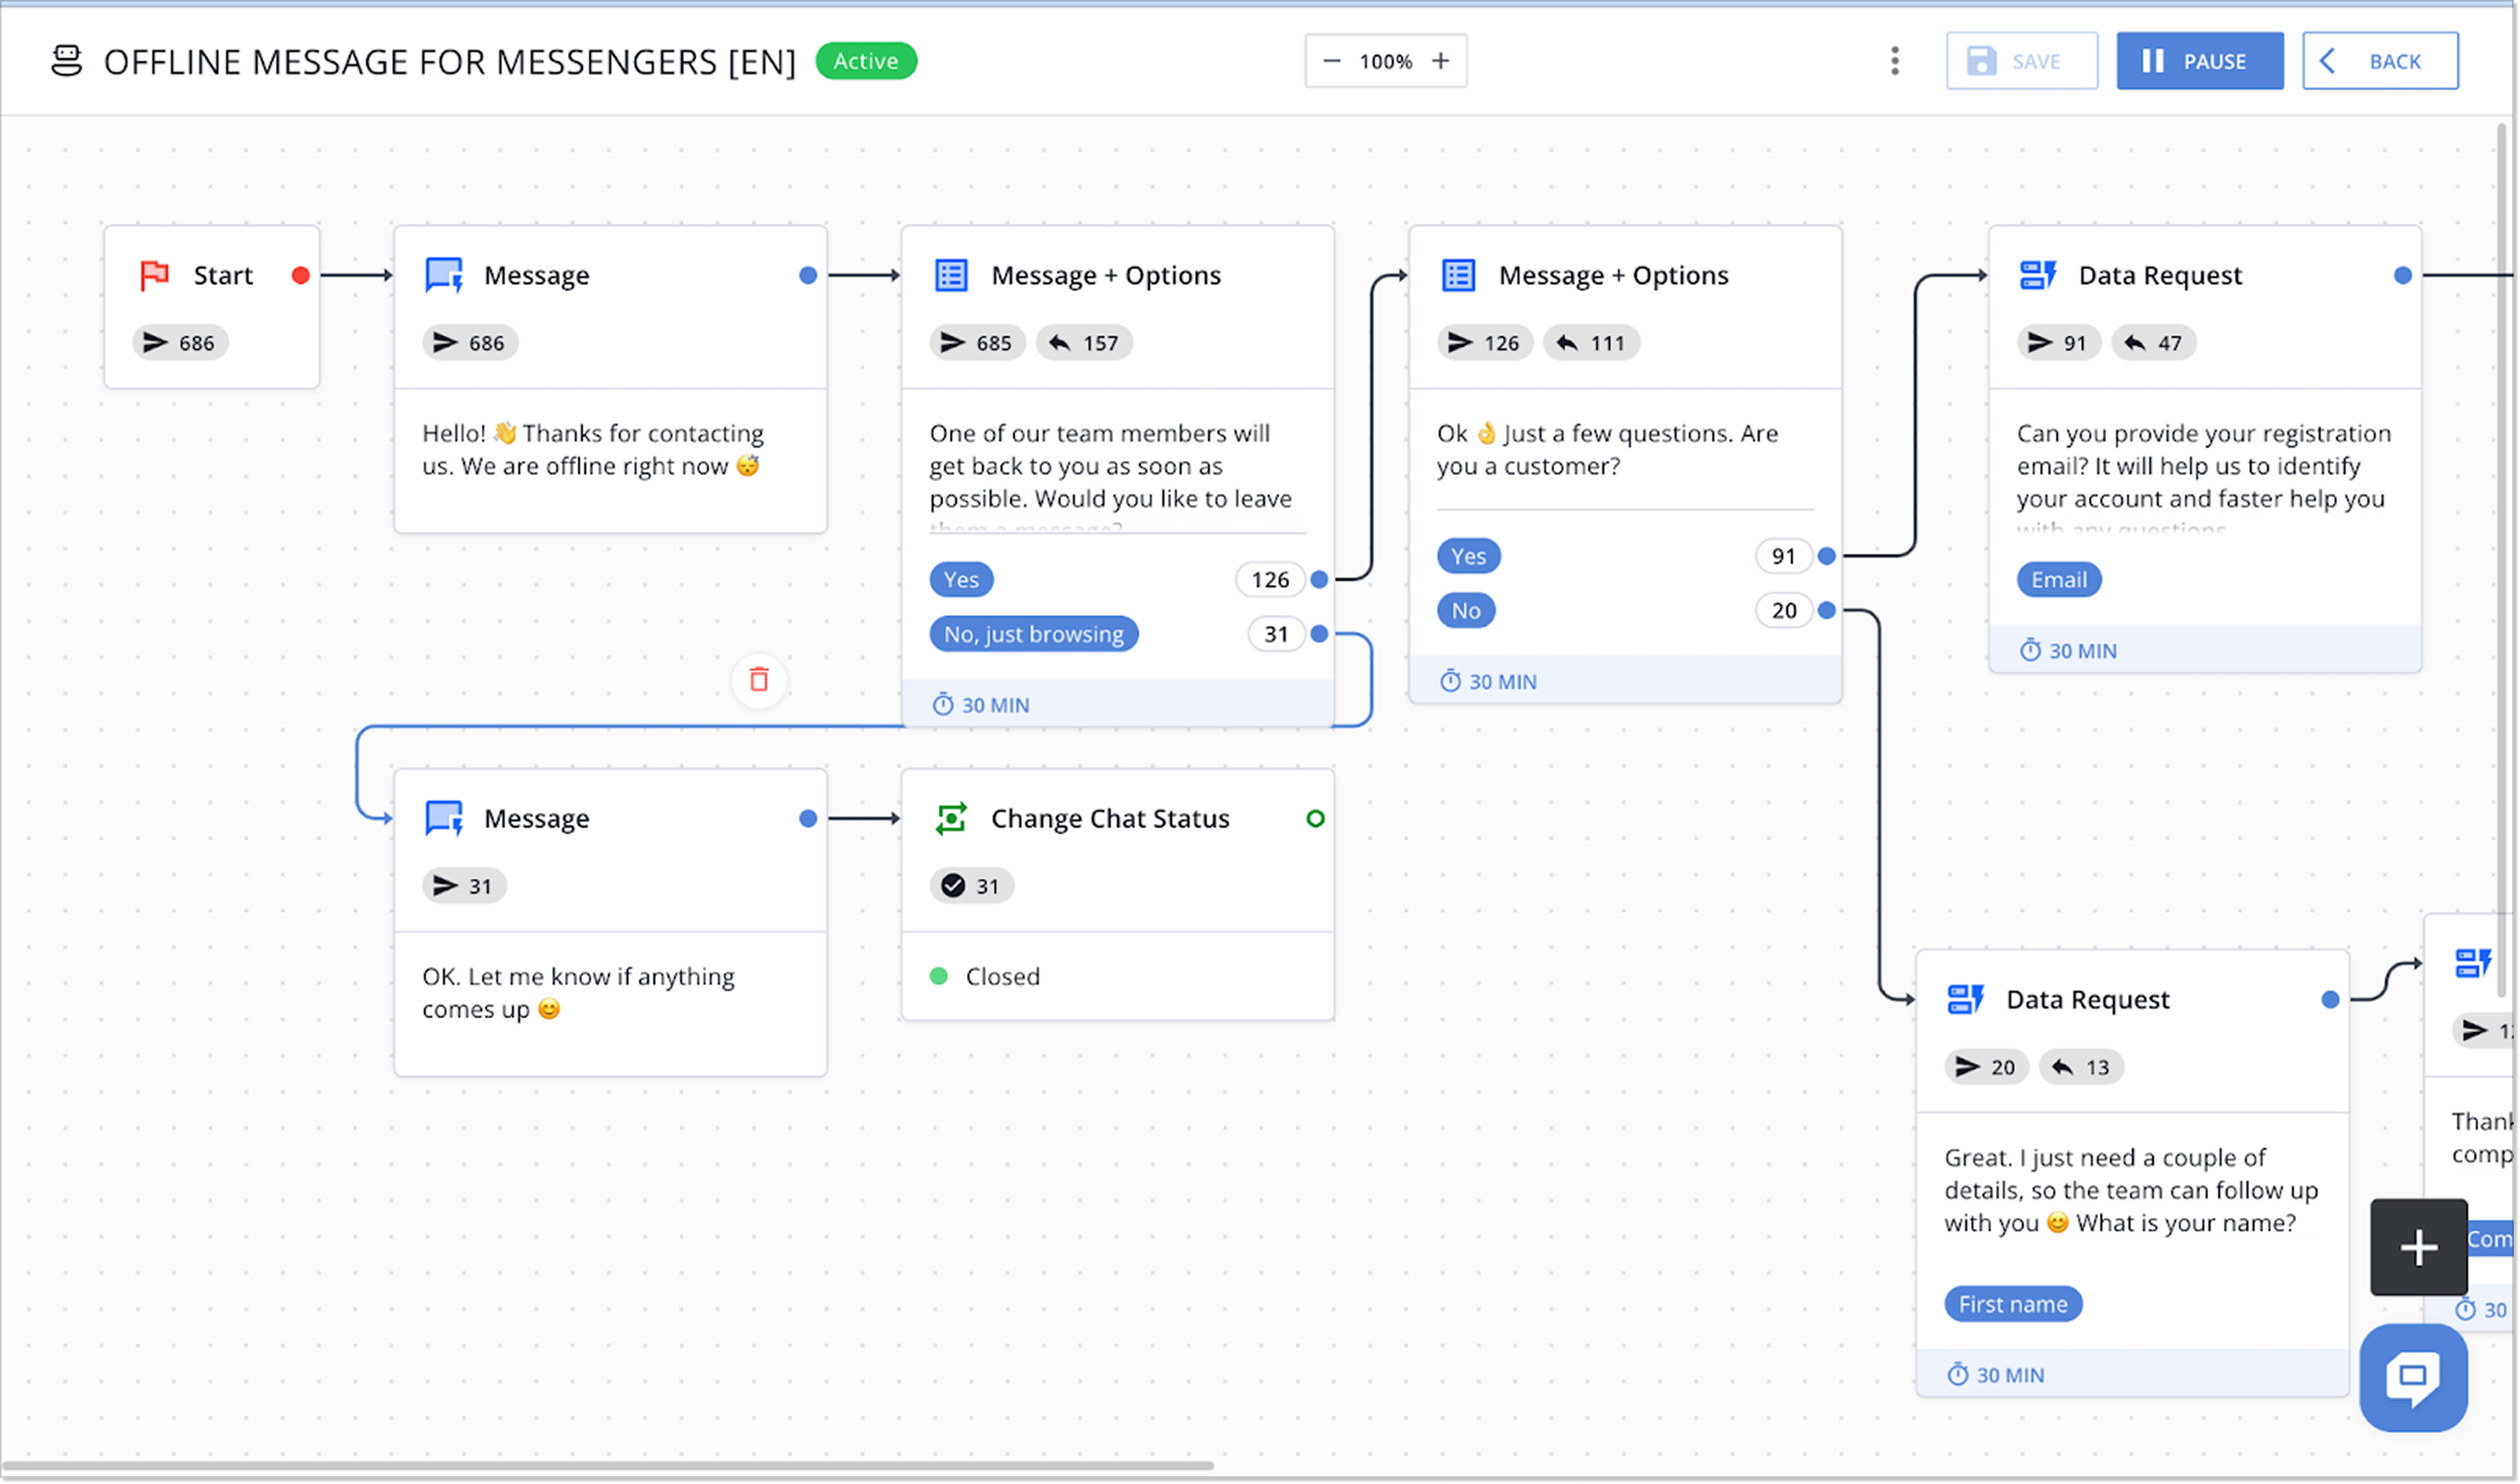
Task: Click the output dot of the Hello Message node
Action: 808,275
